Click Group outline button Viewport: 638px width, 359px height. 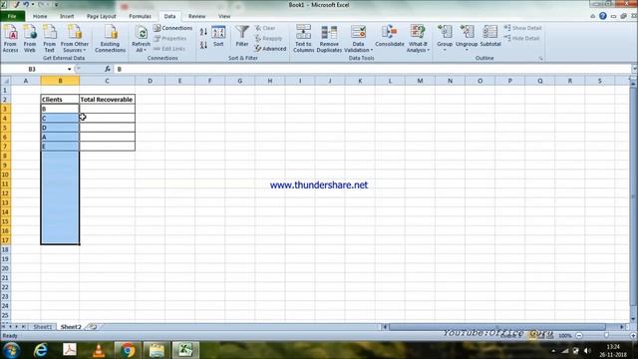point(445,38)
